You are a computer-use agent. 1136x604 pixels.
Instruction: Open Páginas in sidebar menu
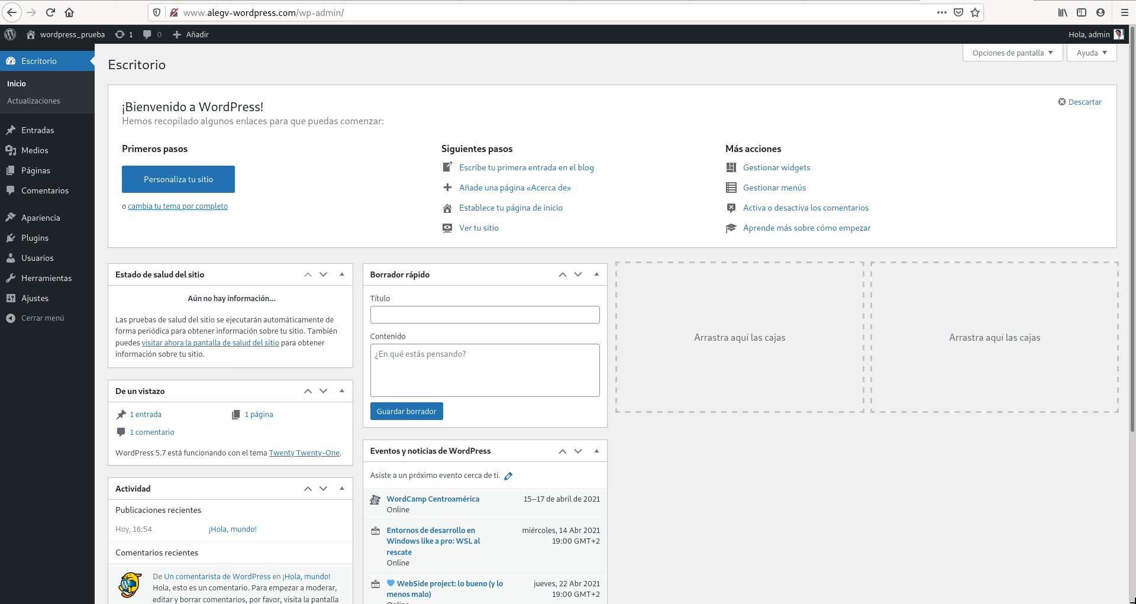[47, 170]
